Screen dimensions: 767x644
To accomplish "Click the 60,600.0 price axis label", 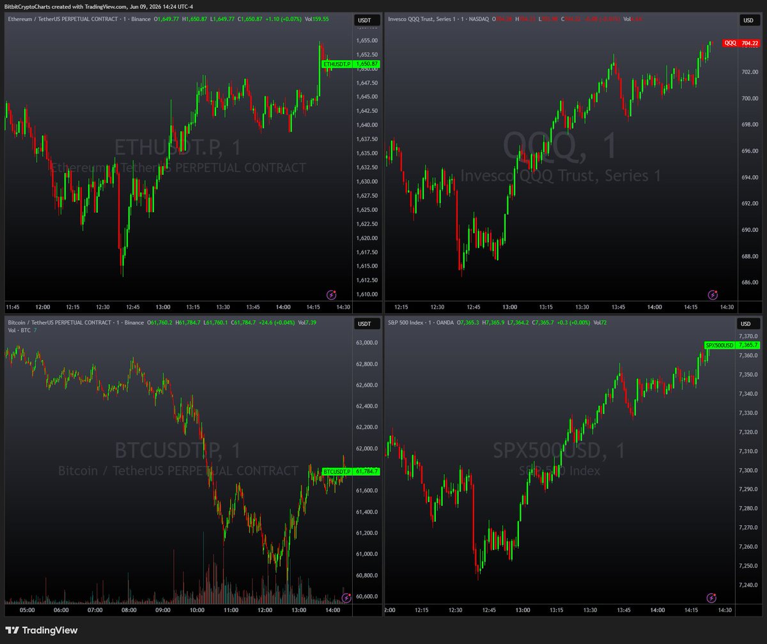I will click(368, 596).
